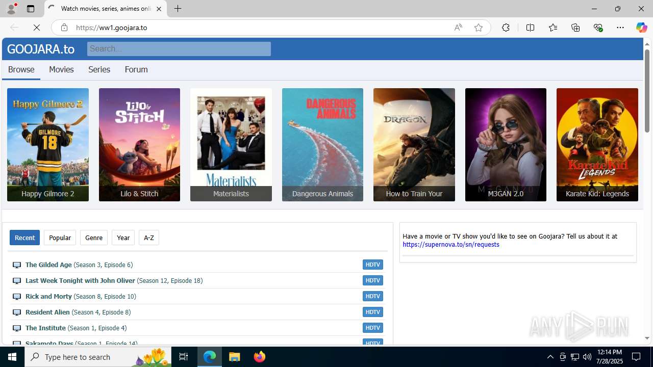This screenshot has height=367, width=653.
Task: Select the Recent filter button
Action: 24,238
